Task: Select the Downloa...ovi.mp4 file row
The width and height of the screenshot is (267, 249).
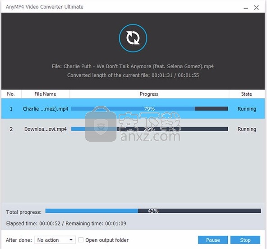Action: (133, 129)
